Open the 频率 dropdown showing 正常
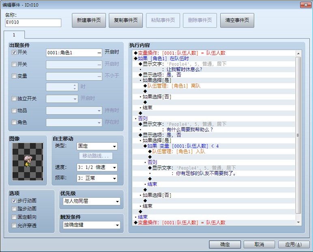The image size is (313, 252). tap(97, 178)
